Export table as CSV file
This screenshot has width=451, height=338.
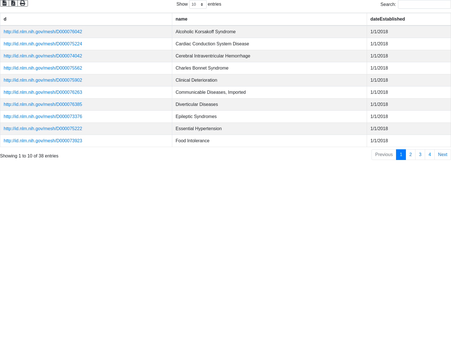(5, 3)
